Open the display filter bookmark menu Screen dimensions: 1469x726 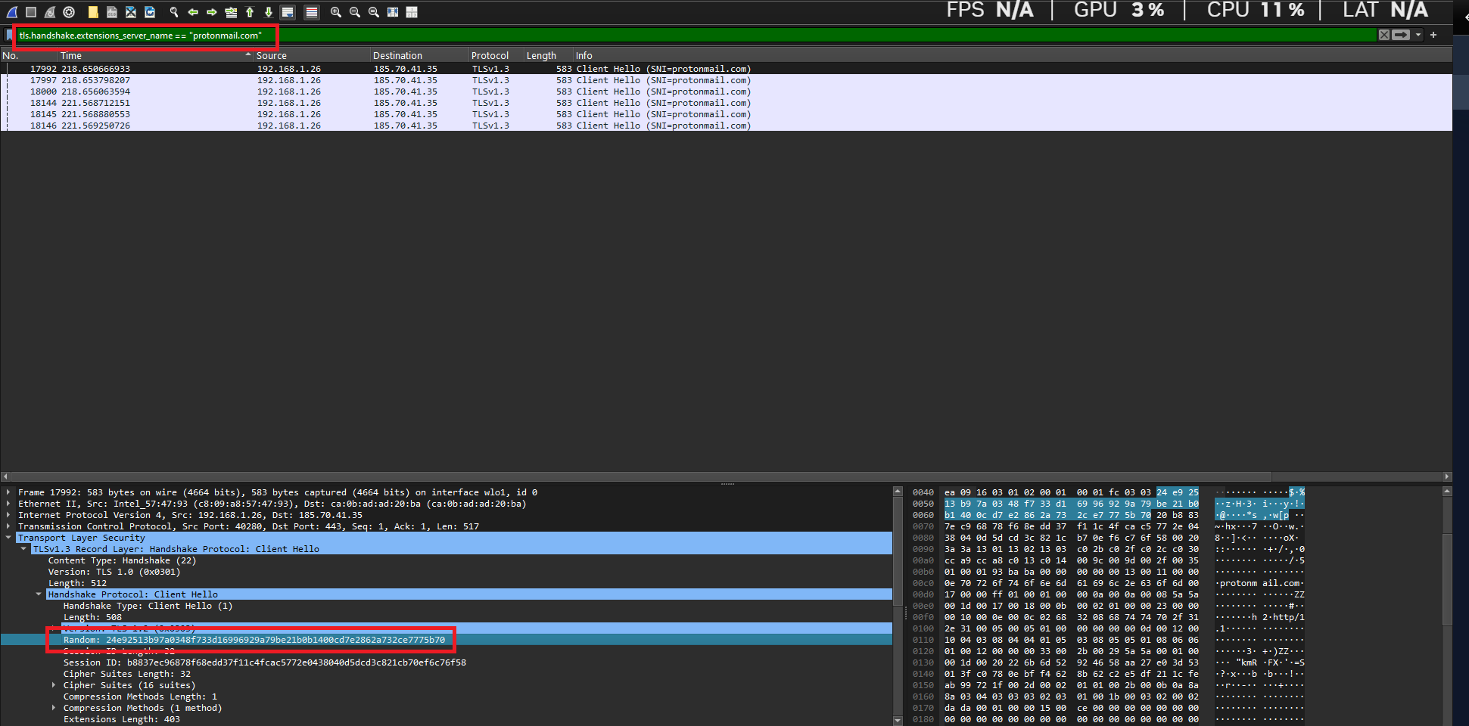click(x=9, y=36)
